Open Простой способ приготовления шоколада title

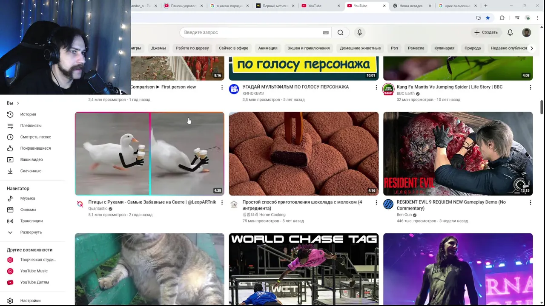click(302, 205)
